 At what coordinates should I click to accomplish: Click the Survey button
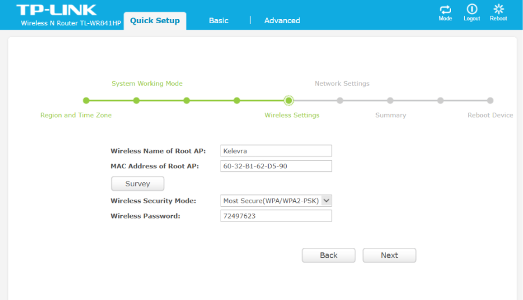click(138, 184)
